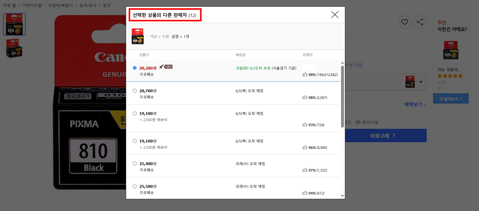Select 19,100원 seller with 93% rating
479x211 pixels.
(x=135, y=113)
